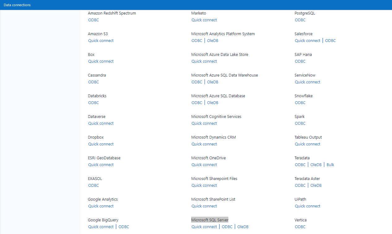This screenshot has height=234, width=392.
Task: Quick connect to Google Analytics
Action: [x=101, y=206]
